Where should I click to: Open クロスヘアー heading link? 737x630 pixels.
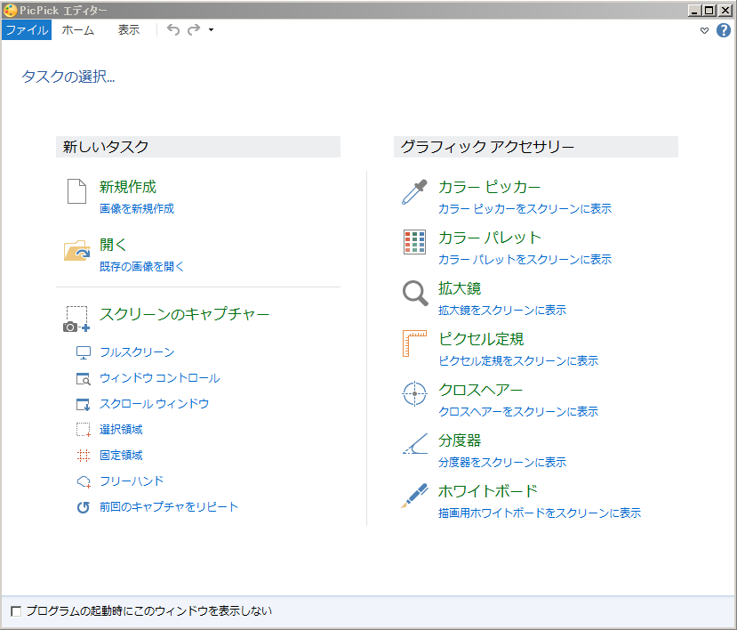click(480, 390)
